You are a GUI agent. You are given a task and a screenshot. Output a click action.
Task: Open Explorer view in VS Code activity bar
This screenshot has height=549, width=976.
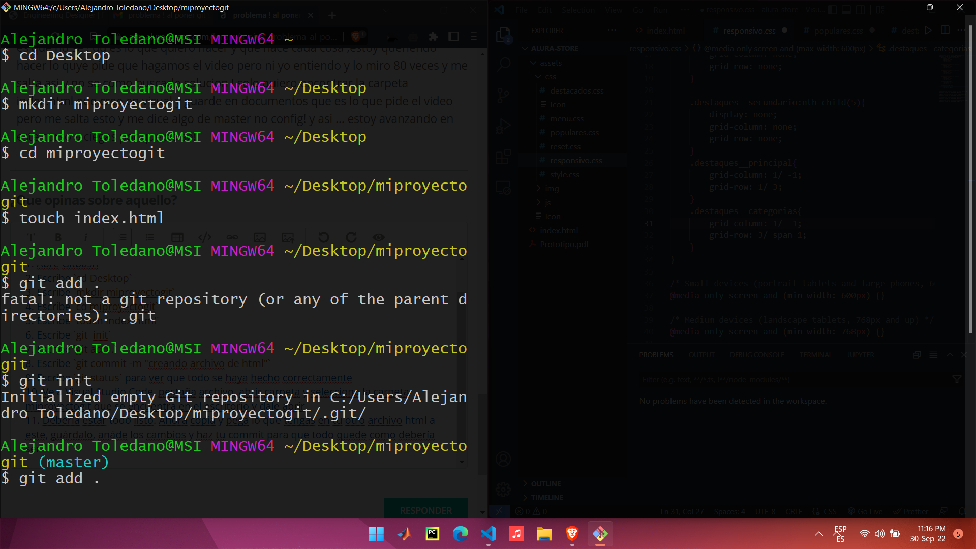pyautogui.click(x=503, y=35)
